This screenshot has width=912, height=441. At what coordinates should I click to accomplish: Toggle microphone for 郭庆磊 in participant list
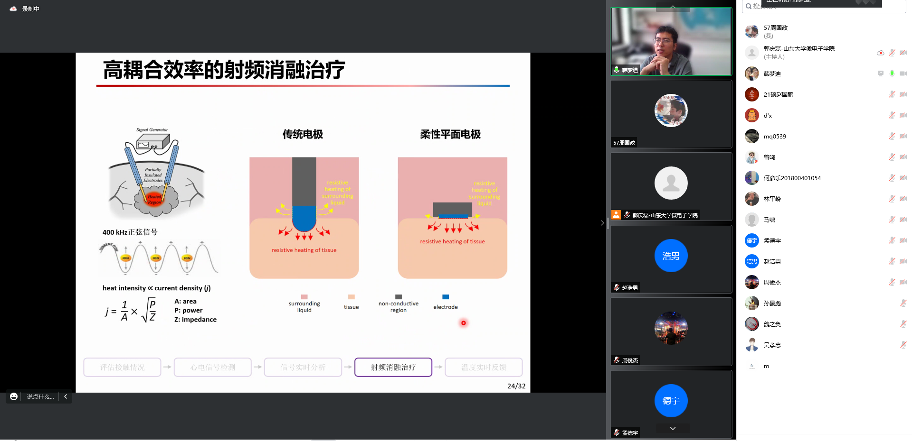892,53
